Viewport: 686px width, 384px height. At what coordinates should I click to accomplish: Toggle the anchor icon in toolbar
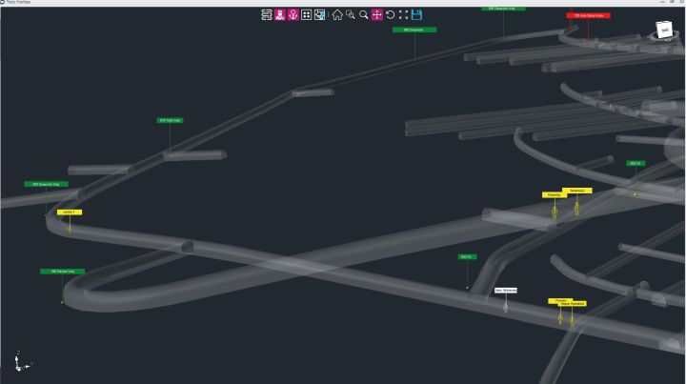(x=293, y=15)
